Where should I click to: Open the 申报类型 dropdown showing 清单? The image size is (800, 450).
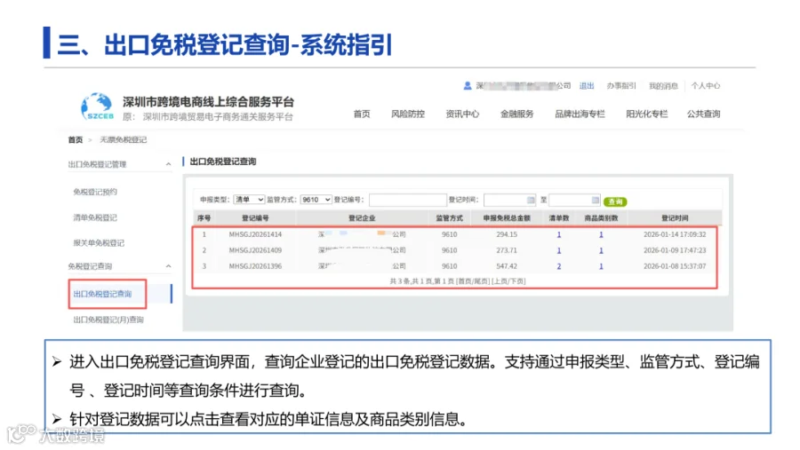tap(249, 200)
